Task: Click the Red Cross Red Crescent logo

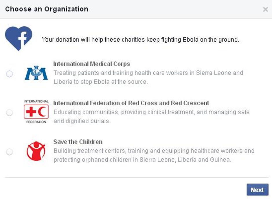Action: click(x=36, y=112)
